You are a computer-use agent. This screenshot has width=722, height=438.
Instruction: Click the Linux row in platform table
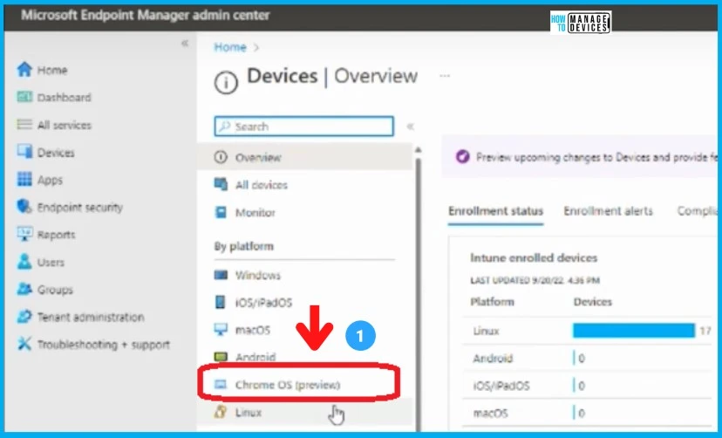click(x=587, y=331)
